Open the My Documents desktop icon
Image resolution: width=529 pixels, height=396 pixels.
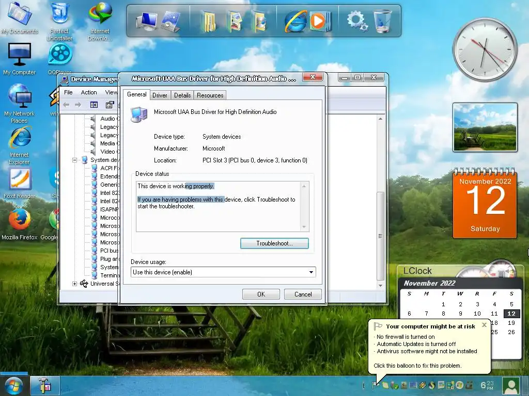(19, 18)
